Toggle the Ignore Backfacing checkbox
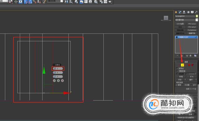Image resolution: width=199 pixels, height=121 pixels. pos(177,71)
